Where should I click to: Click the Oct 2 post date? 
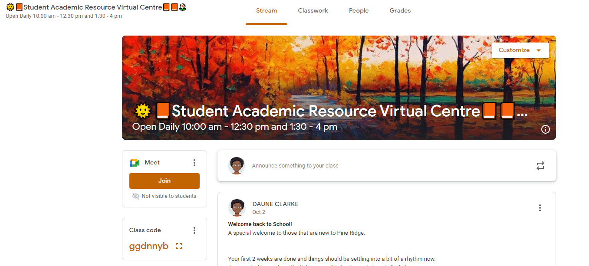point(259,212)
